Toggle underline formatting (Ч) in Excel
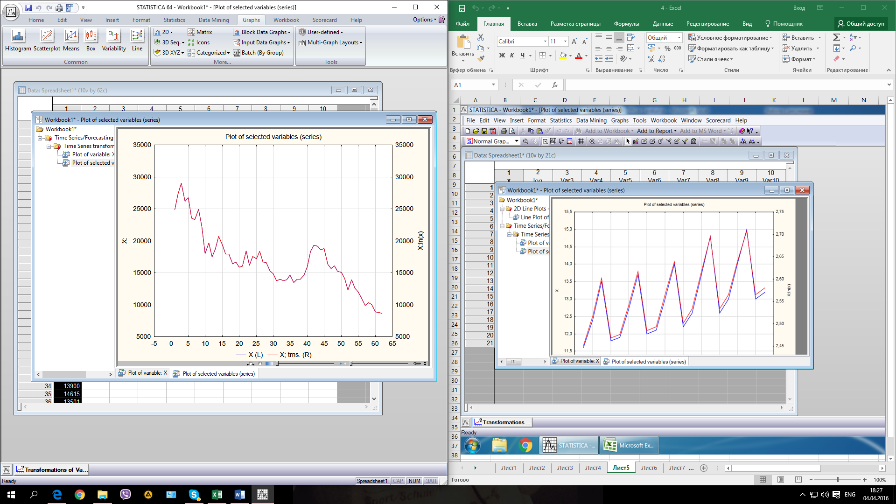Image resolution: width=896 pixels, height=504 pixels. [522, 56]
